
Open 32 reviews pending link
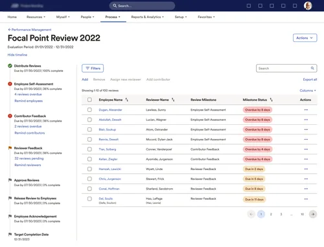coord(29,158)
